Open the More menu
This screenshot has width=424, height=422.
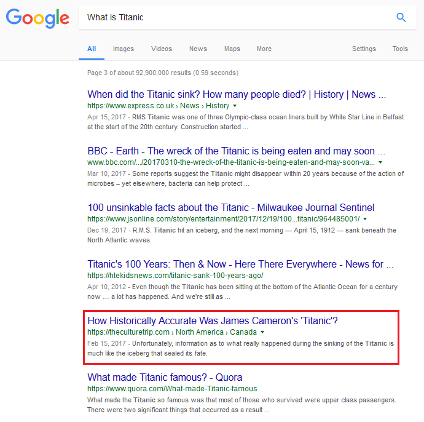pyautogui.click(x=264, y=49)
